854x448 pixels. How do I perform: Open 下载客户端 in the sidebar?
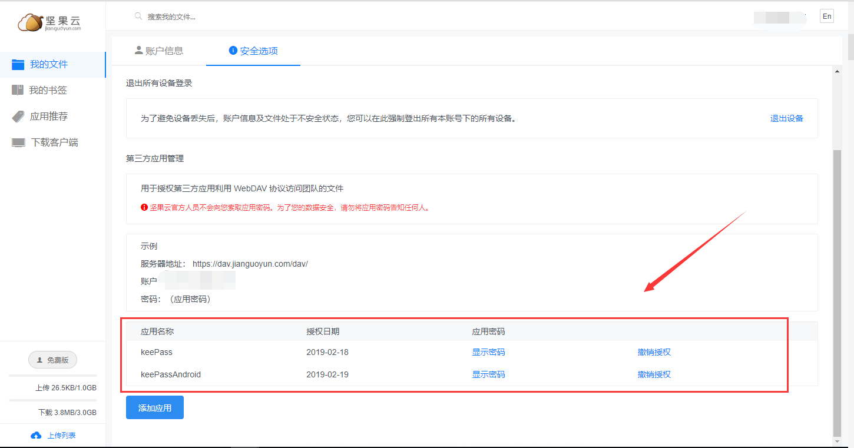(52, 142)
